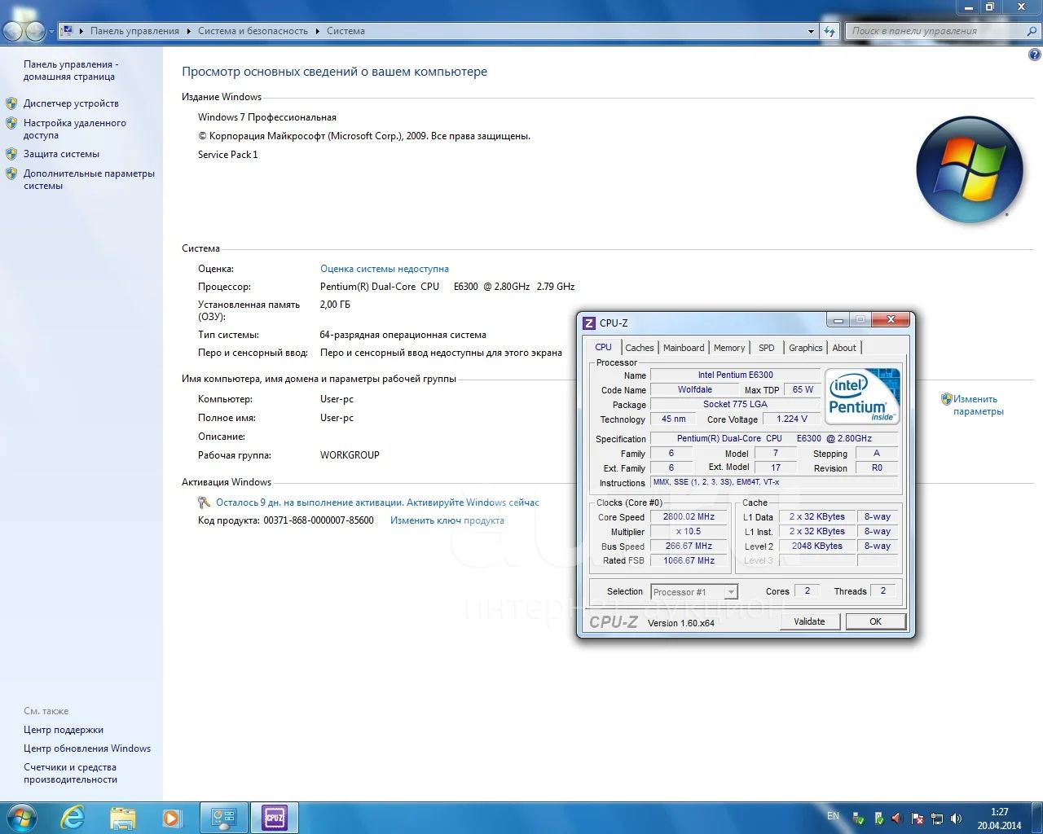The width and height of the screenshot is (1043, 834).
Task: Click the Intel Pentium inside logo
Action: tap(862, 397)
